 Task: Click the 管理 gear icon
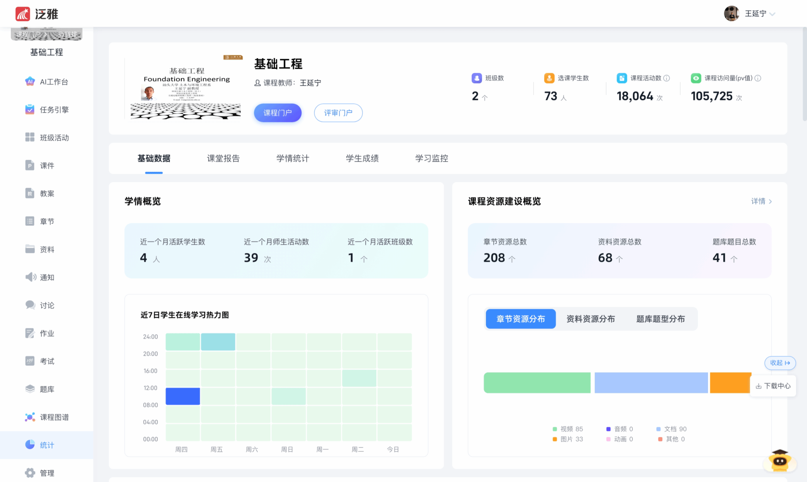coord(30,473)
